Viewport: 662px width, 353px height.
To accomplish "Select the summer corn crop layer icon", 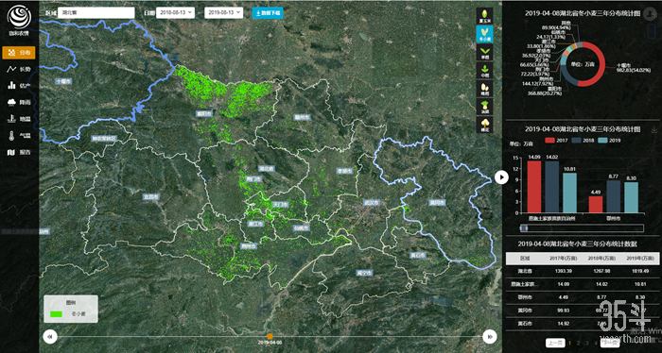I will coord(484,16).
